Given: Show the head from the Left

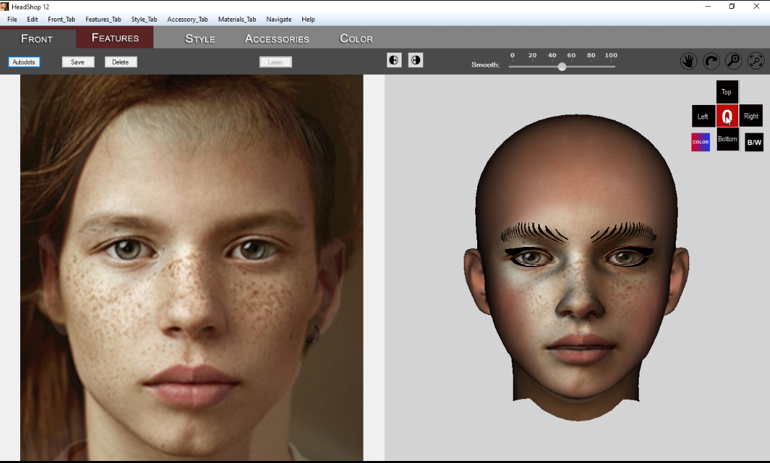Looking at the screenshot, I should [x=703, y=116].
